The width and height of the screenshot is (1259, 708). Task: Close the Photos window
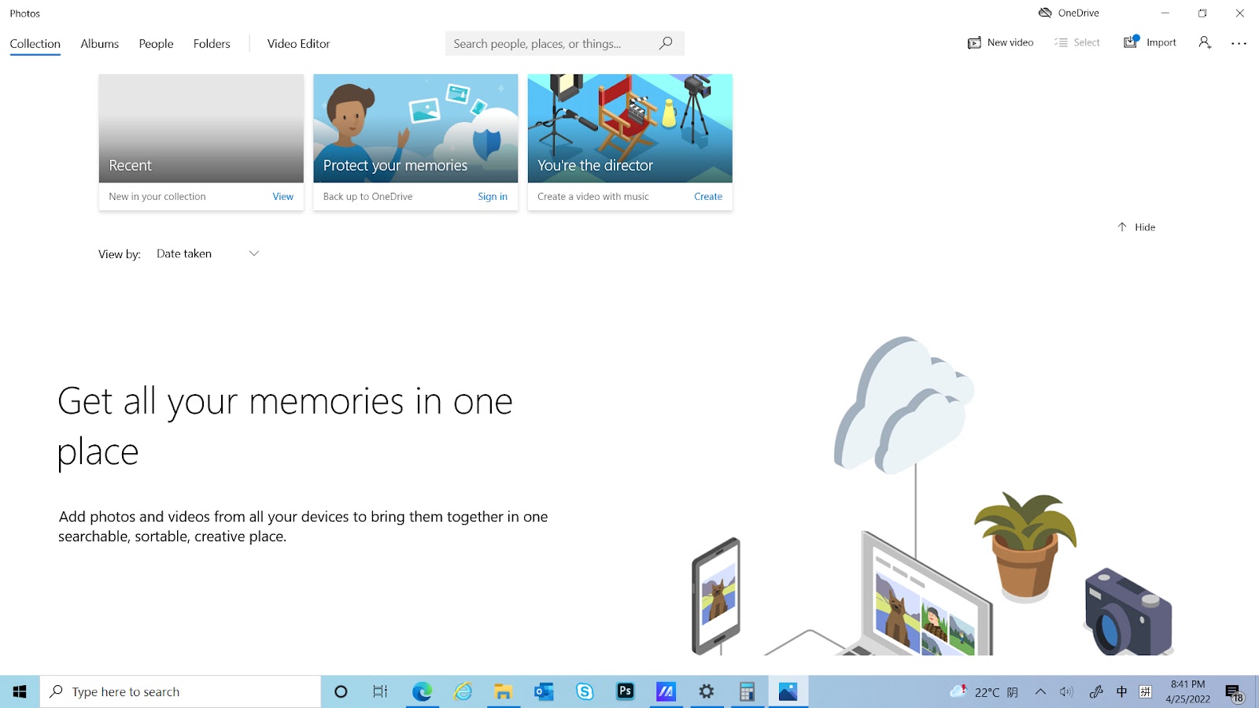pyautogui.click(x=1240, y=13)
